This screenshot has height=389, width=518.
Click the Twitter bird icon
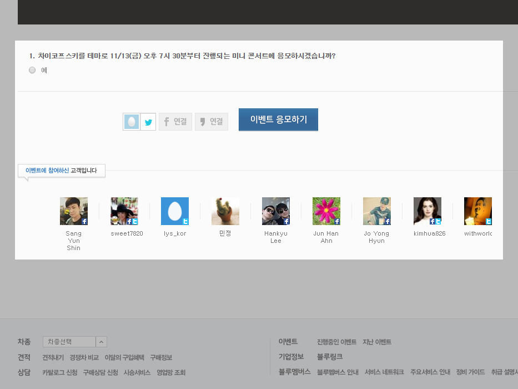pyautogui.click(x=148, y=122)
